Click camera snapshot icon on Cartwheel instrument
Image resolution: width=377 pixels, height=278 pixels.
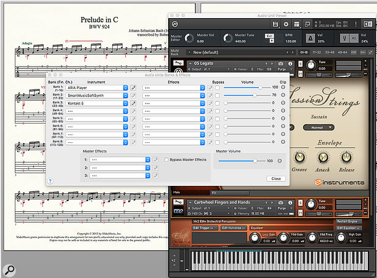tap(280, 202)
